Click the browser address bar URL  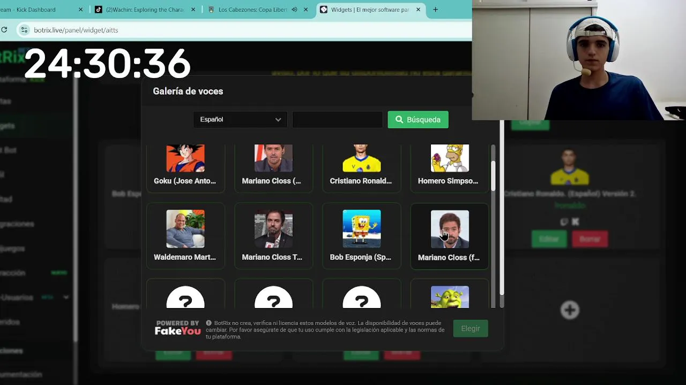pos(76,30)
